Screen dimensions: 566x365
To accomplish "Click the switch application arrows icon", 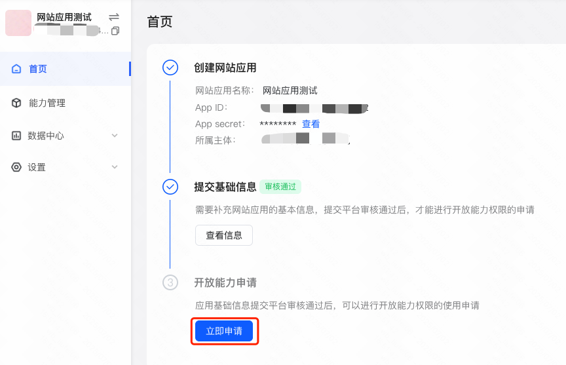I will (114, 17).
